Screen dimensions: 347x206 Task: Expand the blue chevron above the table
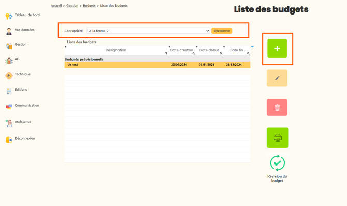coord(252,46)
